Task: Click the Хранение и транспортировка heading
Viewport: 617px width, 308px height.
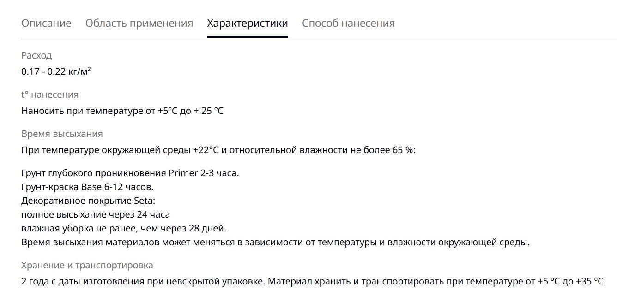Action: (x=87, y=266)
